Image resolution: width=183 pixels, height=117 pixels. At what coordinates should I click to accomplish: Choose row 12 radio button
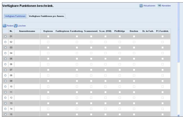tap(5, 98)
